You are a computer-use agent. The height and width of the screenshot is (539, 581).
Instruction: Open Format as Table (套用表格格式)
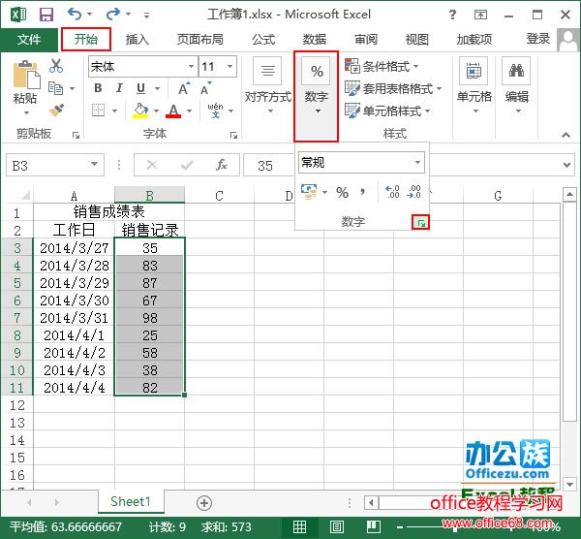tap(393, 88)
